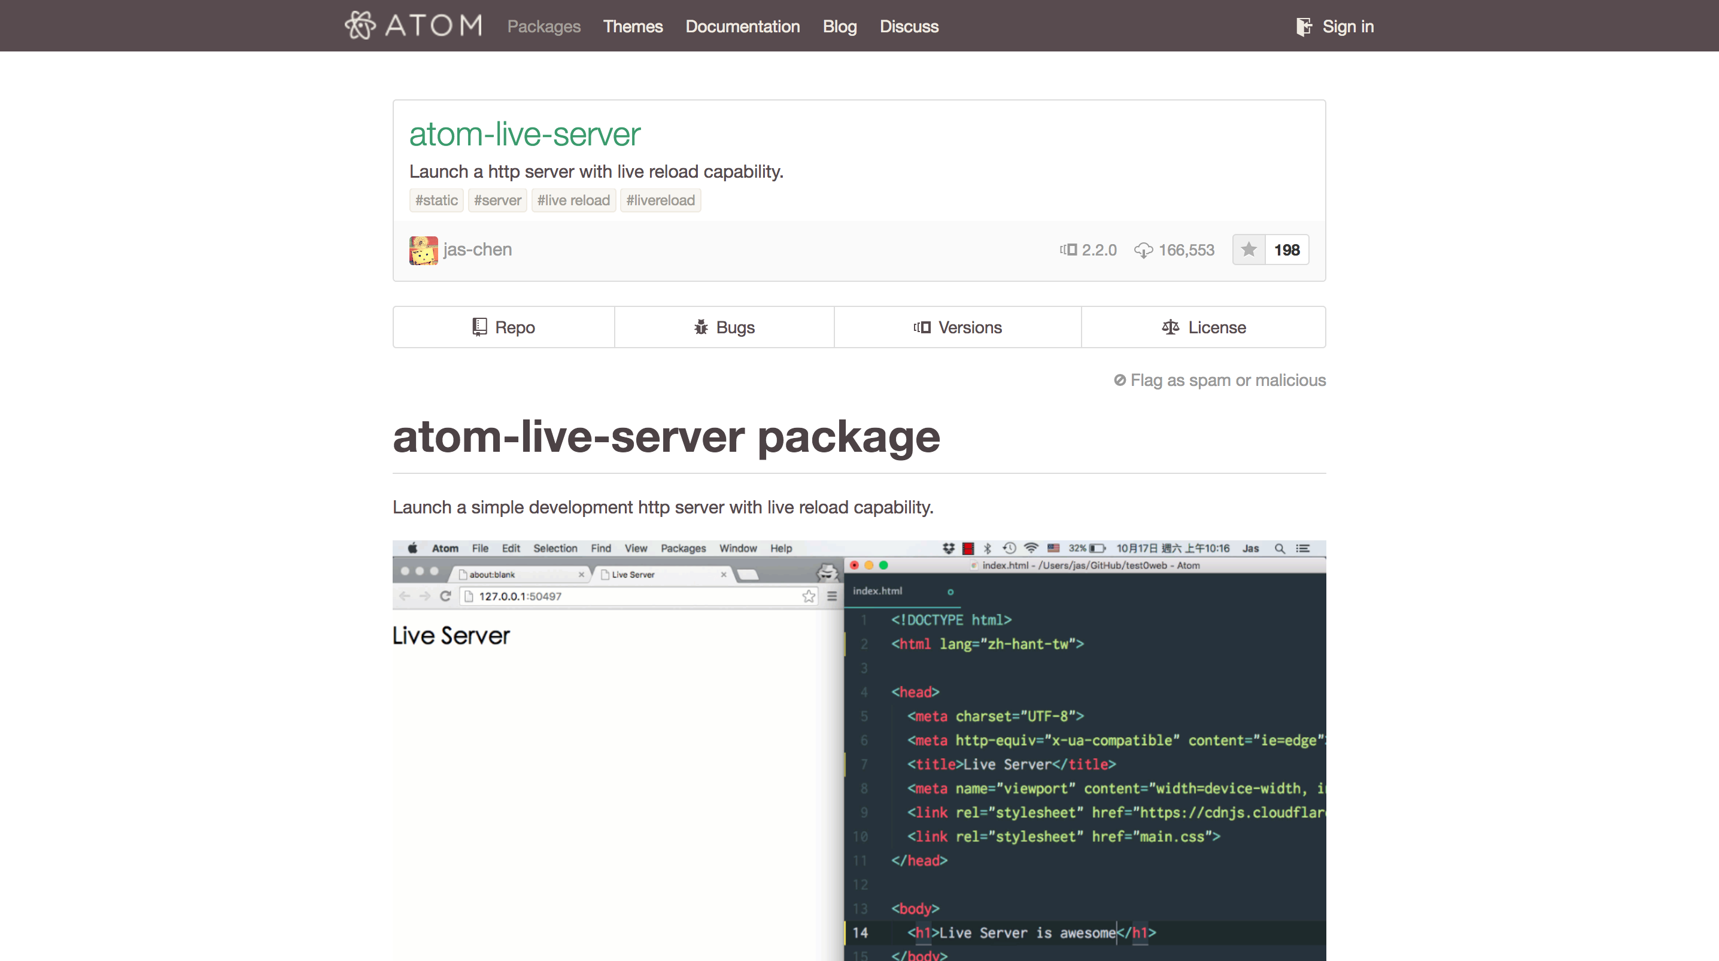The image size is (1719, 961).
Task: Click the #static tag
Action: [x=436, y=200]
